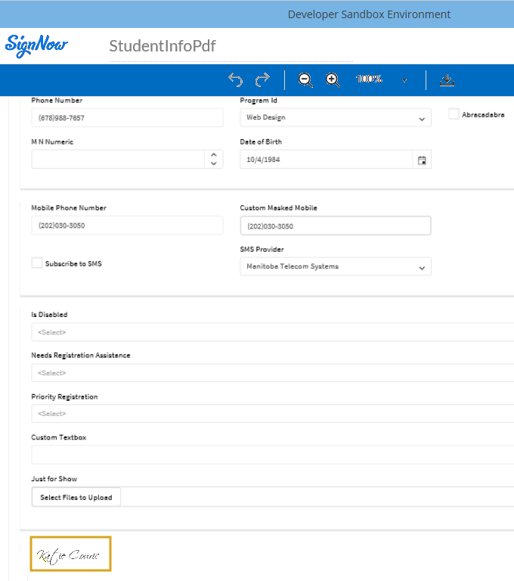Screen dimensions: 514x581
Task: Zoom out with the minus magnifier
Action: click(x=305, y=80)
